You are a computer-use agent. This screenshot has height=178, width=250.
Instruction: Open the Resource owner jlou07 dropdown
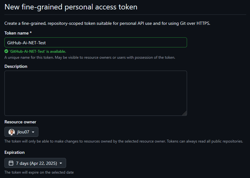pos(21,132)
